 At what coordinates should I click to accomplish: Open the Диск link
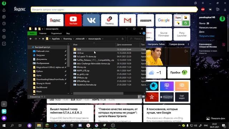tap(202, 32)
